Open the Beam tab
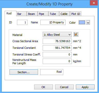 [x=32, y=14]
